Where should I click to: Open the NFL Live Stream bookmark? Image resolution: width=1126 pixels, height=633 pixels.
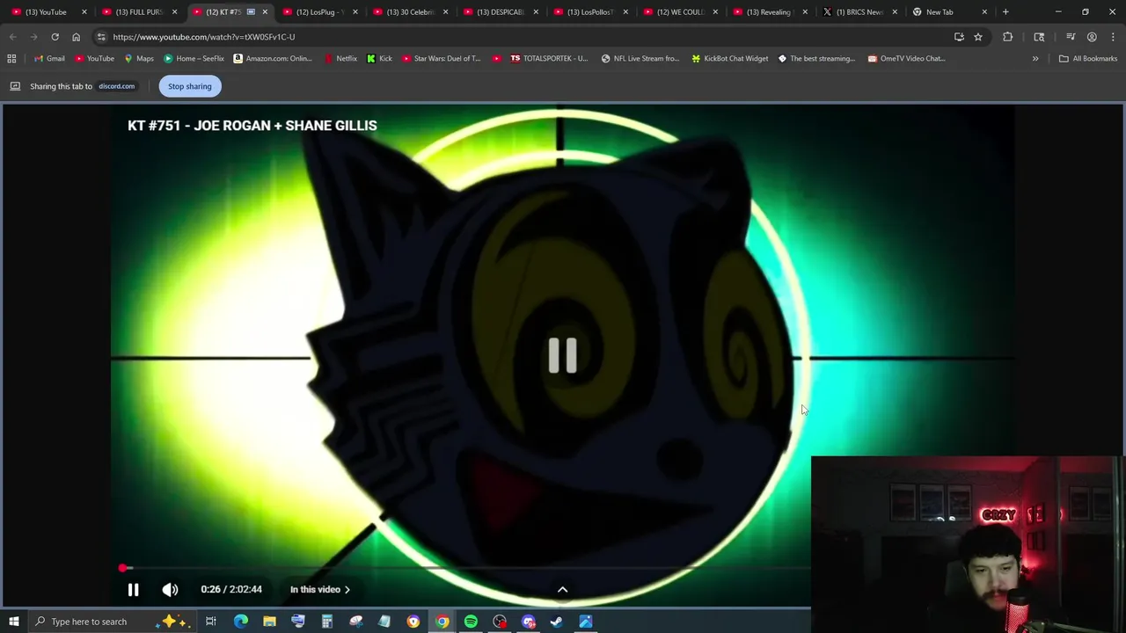pyautogui.click(x=640, y=59)
